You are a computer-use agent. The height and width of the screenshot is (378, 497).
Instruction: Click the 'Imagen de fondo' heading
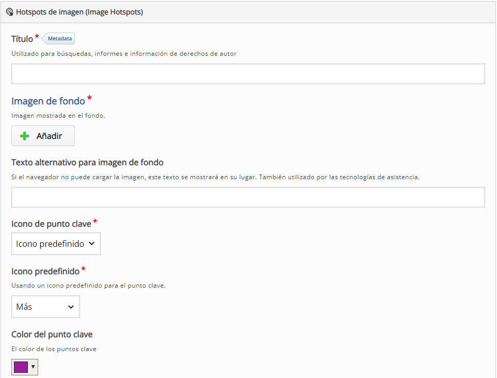click(x=48, y=101)
